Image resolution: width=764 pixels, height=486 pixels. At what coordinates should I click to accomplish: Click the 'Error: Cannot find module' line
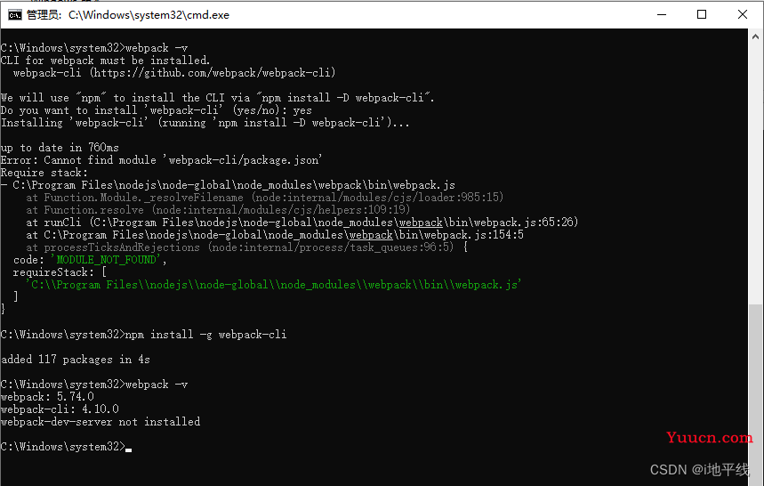[x=161, y=160]
